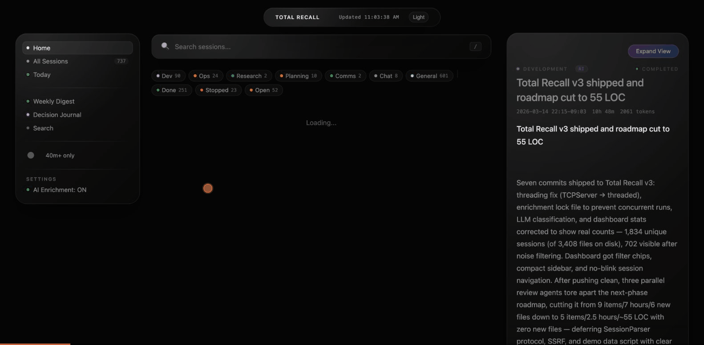Toggle the 40m+ only switch
Screen dimensions: 704x345
coord(31,155)
